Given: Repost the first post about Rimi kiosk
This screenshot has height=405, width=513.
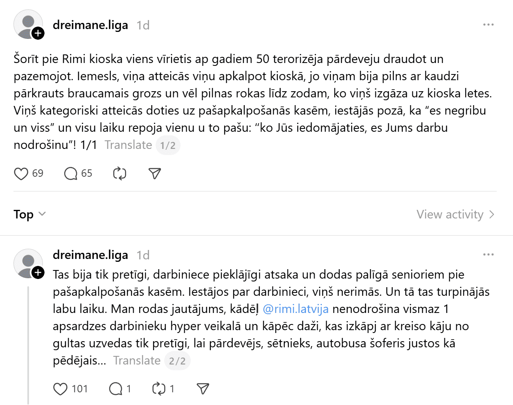Looking at the screenshot, I should 120,174.
